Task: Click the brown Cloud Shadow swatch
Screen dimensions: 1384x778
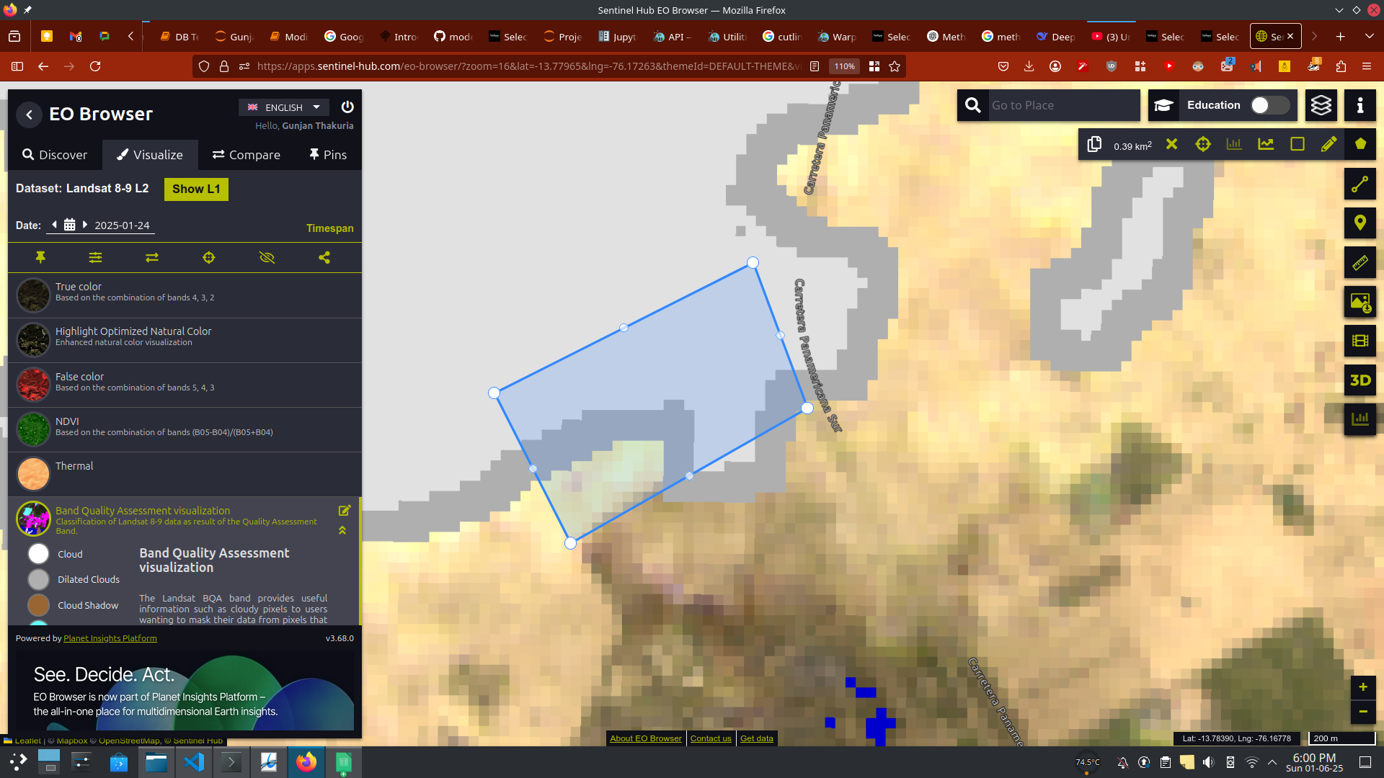Action: tap(38, 605)
